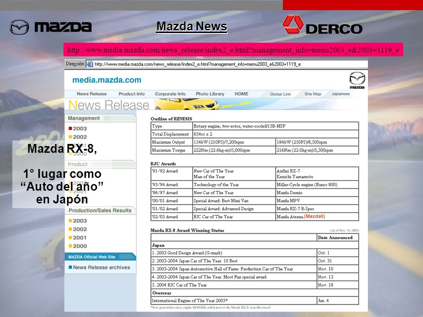The image size is (423, 317).
Task: Select 2003 under Production/Sales Results
Action: point(78,221)
